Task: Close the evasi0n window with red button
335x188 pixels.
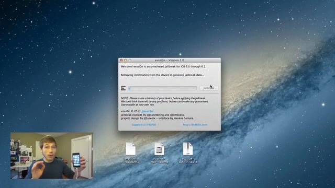Action: tap(121, 61)
